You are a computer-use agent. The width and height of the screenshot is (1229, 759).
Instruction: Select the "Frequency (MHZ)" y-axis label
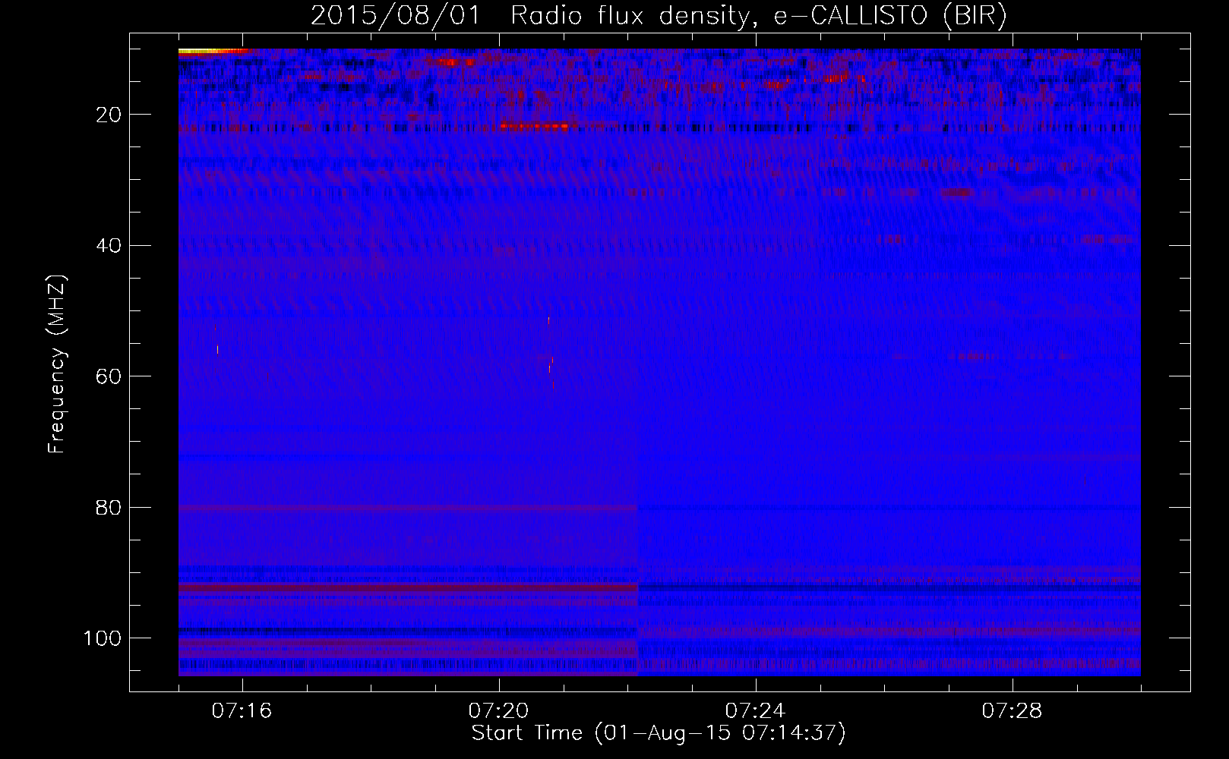57,364
